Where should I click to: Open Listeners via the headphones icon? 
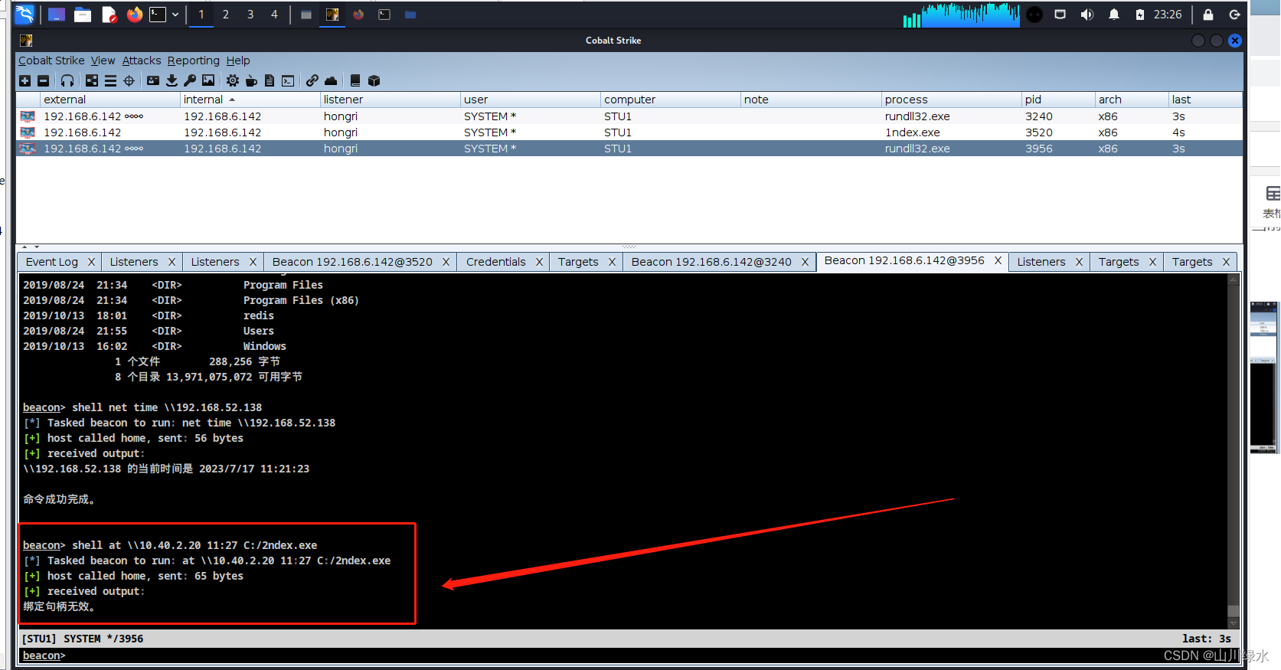tap(67, 80)
